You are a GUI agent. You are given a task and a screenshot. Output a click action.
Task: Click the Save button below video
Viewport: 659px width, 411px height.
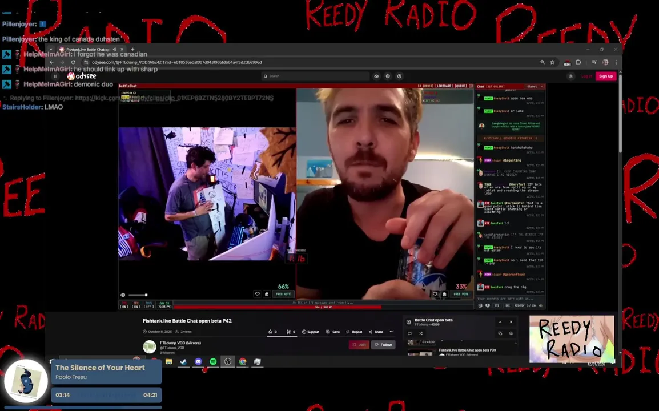[x=333, y=332]
